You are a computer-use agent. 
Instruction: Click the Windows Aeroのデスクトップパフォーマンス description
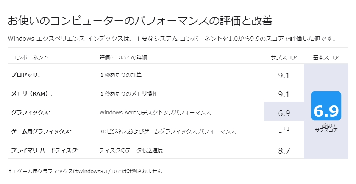(x=155, y=113)
